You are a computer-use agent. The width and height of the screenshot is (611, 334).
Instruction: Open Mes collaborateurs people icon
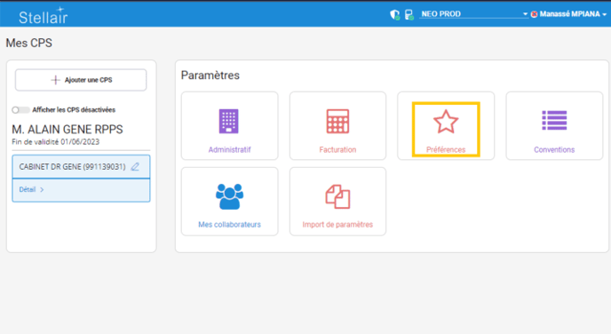[229, 196]
